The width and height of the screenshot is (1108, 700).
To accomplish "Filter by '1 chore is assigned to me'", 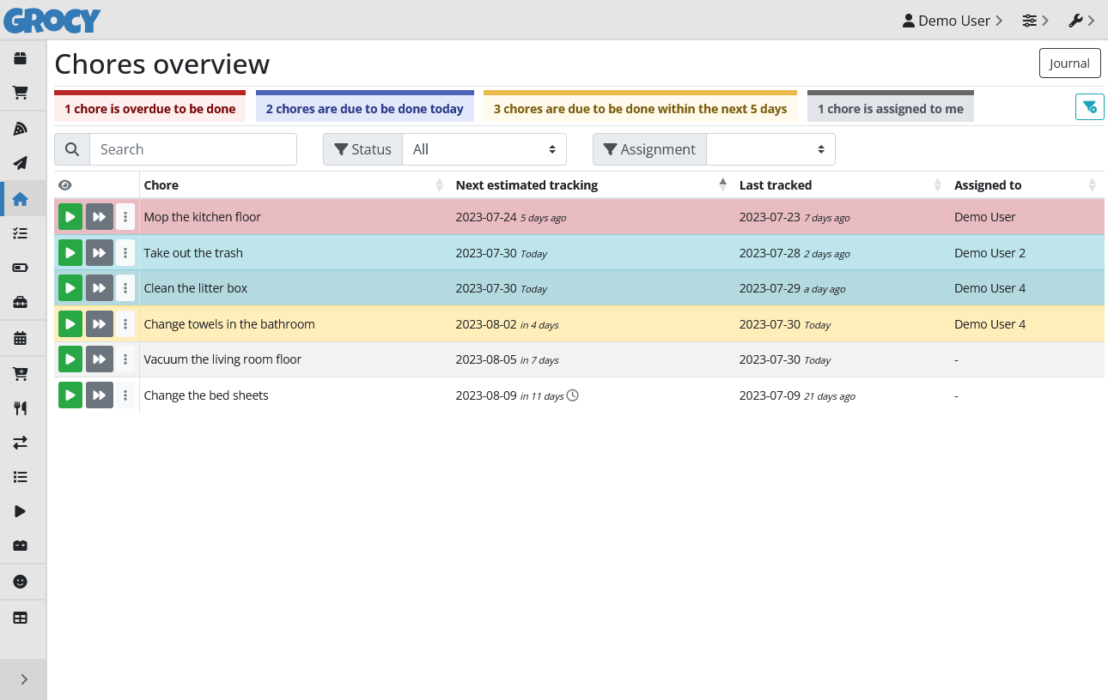I will pos(890,109).
